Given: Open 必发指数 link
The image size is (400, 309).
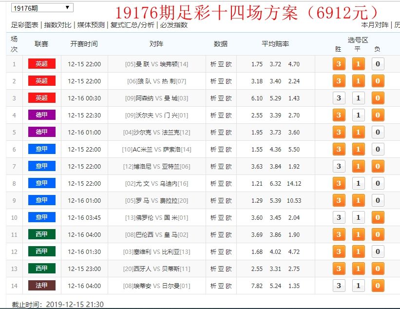Looking at the screenshot, I should 174,25.
